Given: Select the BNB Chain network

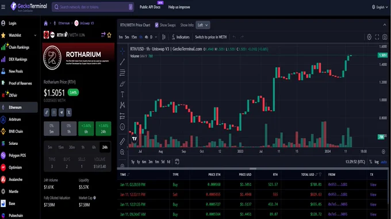Looking at the screenshot, I should tap(16, 131).
